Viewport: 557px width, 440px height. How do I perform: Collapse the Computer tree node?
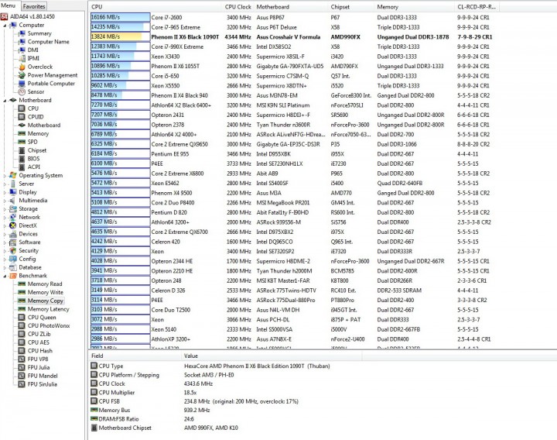[x=5, y=26]
